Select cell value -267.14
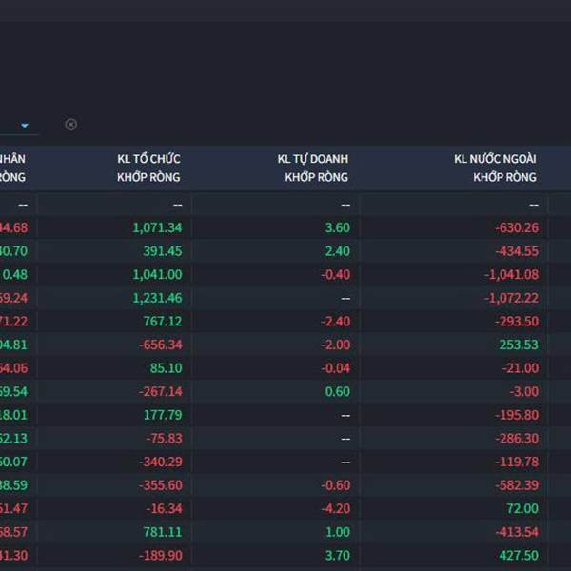 161,391
